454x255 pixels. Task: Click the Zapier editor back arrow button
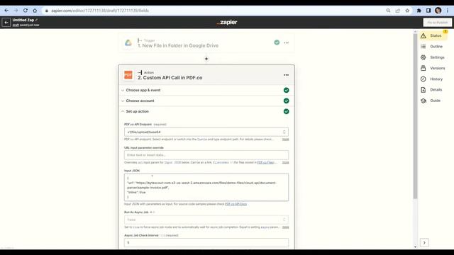(x=6, y=22)
